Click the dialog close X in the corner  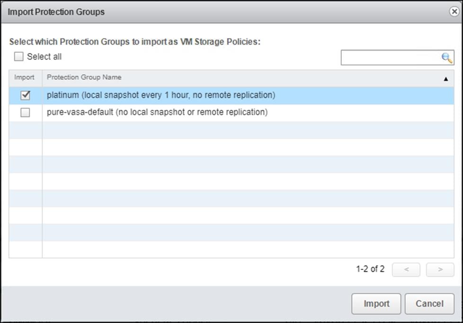(454, 11)
